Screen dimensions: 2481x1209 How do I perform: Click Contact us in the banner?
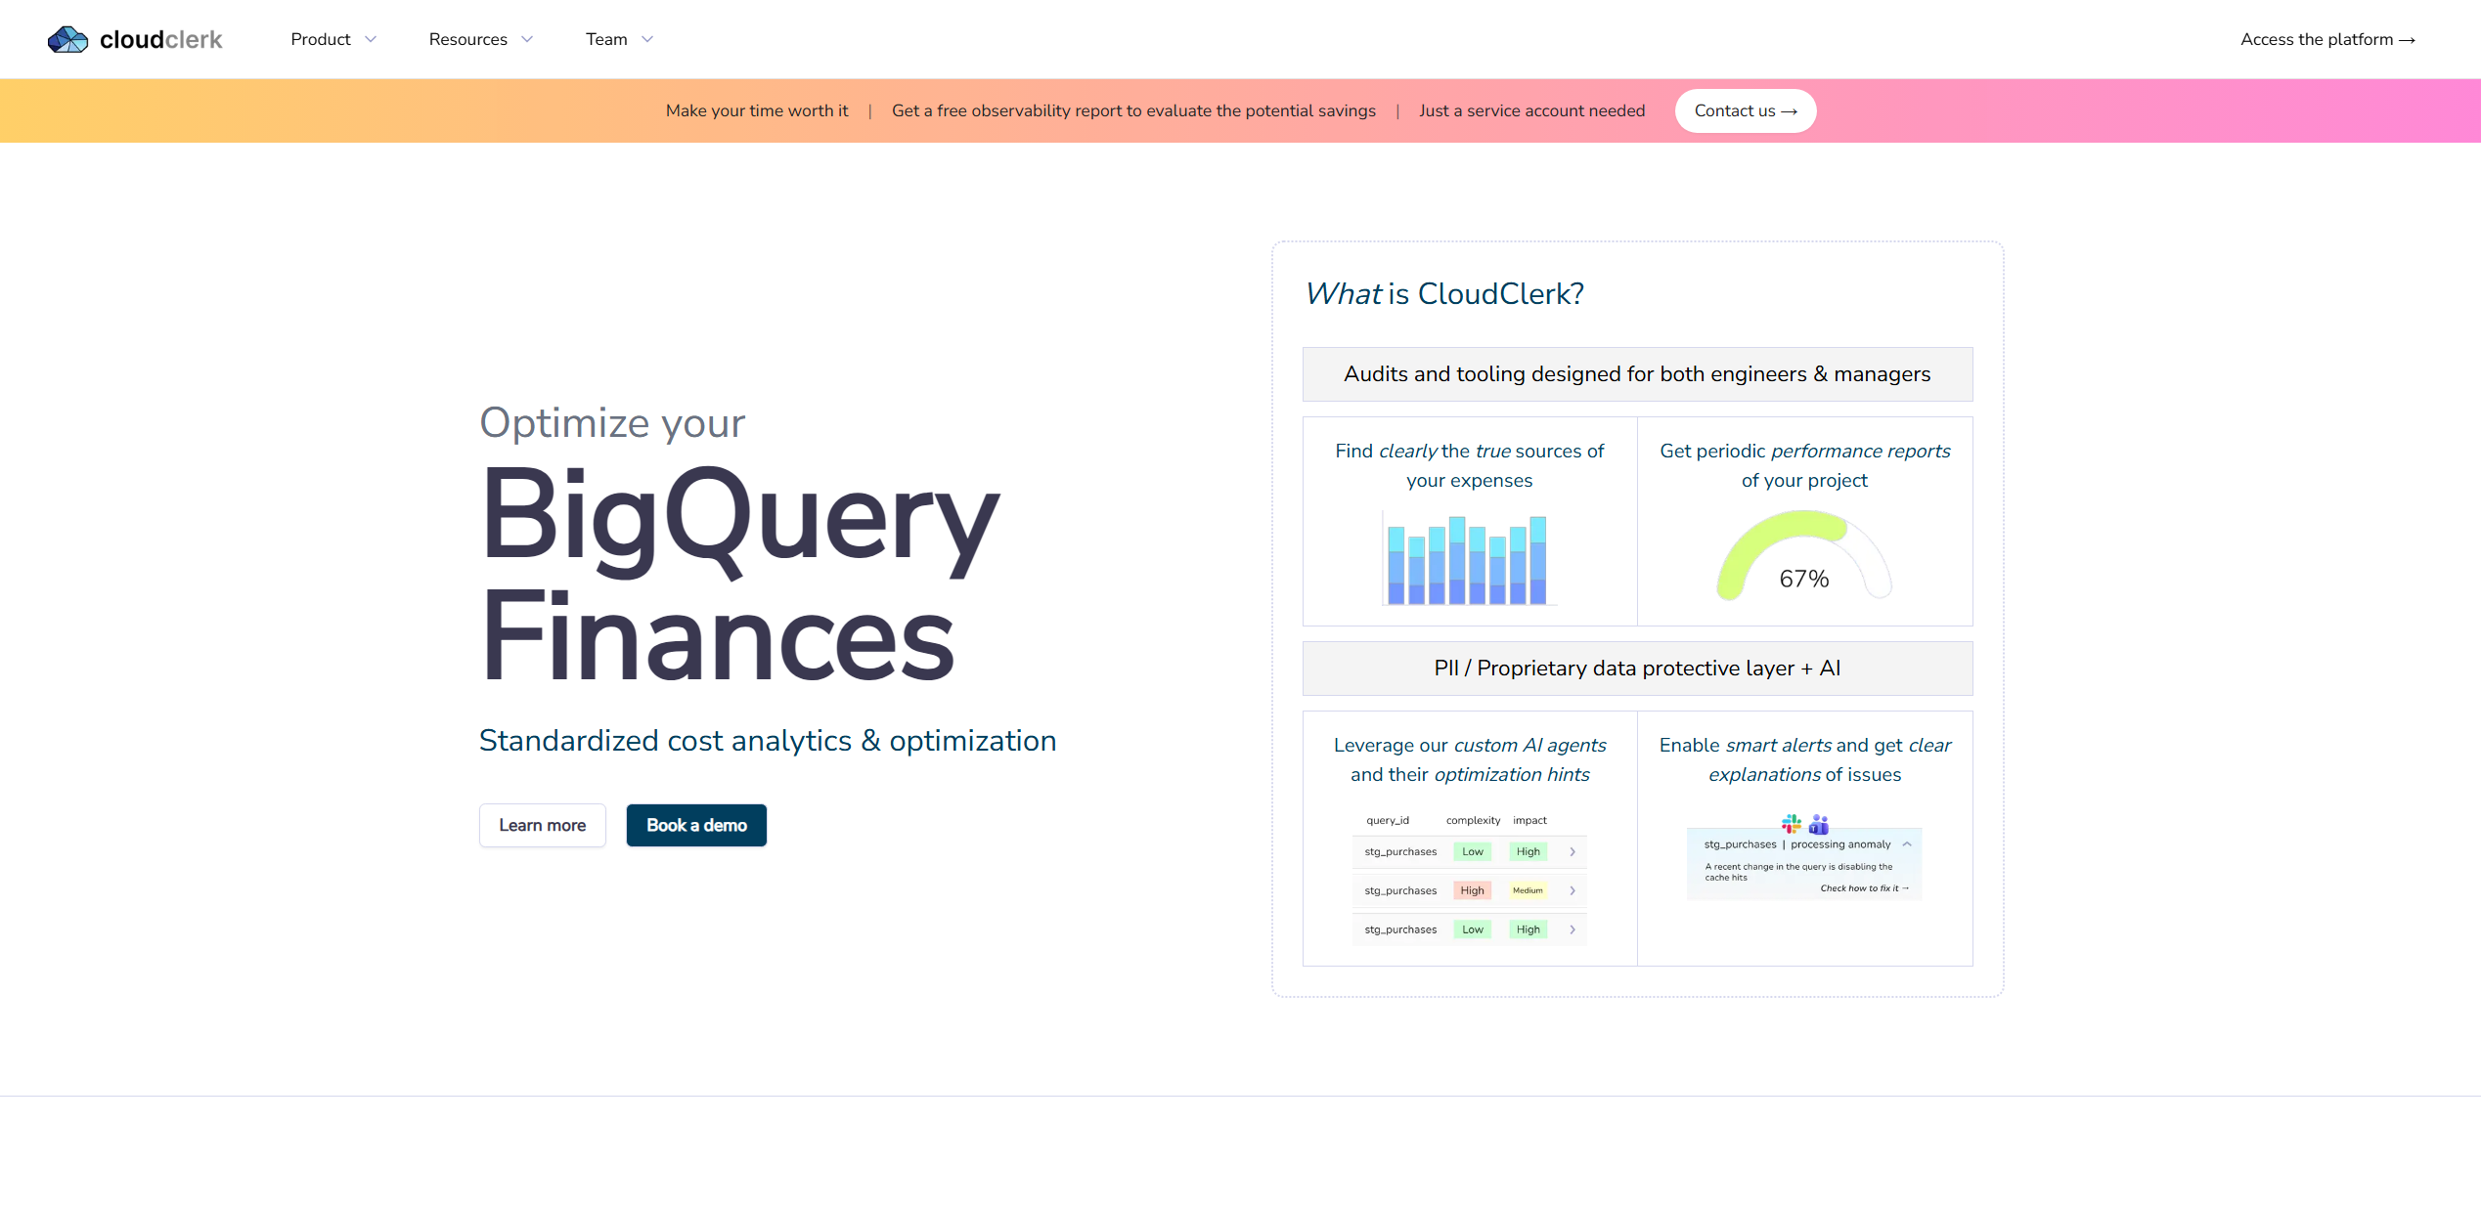1745,110
